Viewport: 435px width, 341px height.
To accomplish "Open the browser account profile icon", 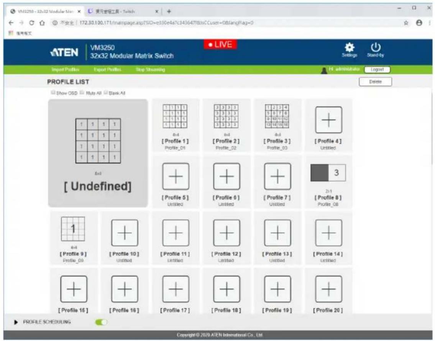I will pos(419,23).
